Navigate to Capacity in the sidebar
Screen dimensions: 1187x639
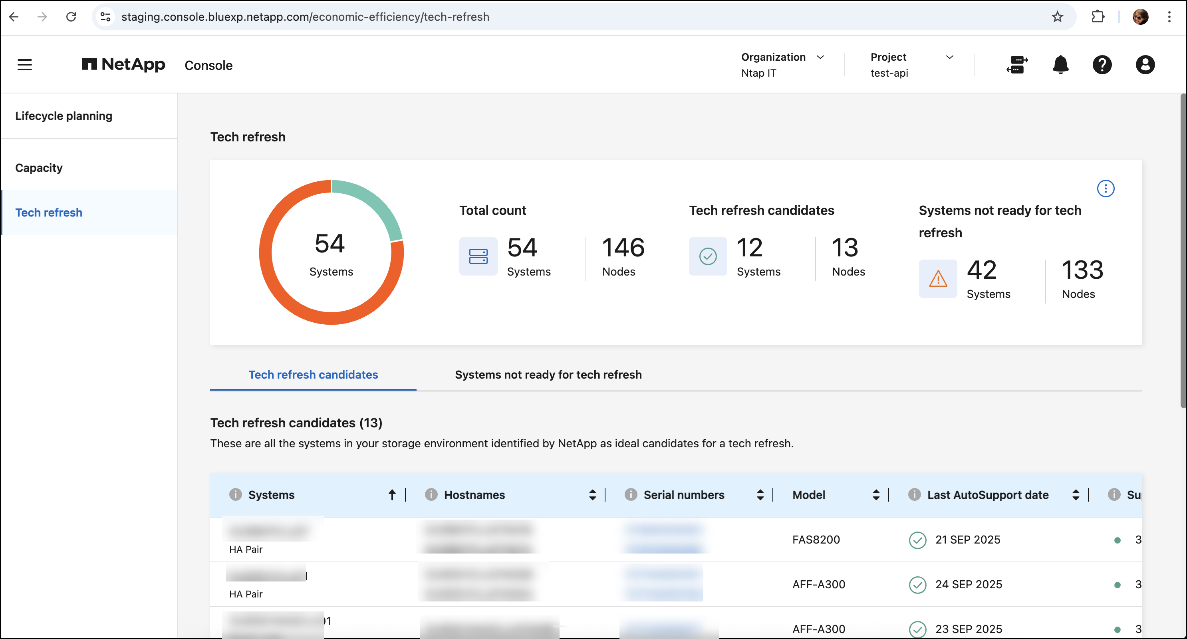(39, 168)
